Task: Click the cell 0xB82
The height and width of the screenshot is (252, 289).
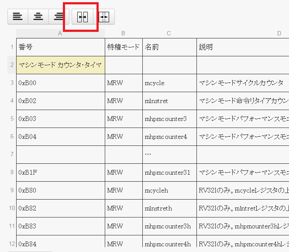Action: (x=61, y=208)
